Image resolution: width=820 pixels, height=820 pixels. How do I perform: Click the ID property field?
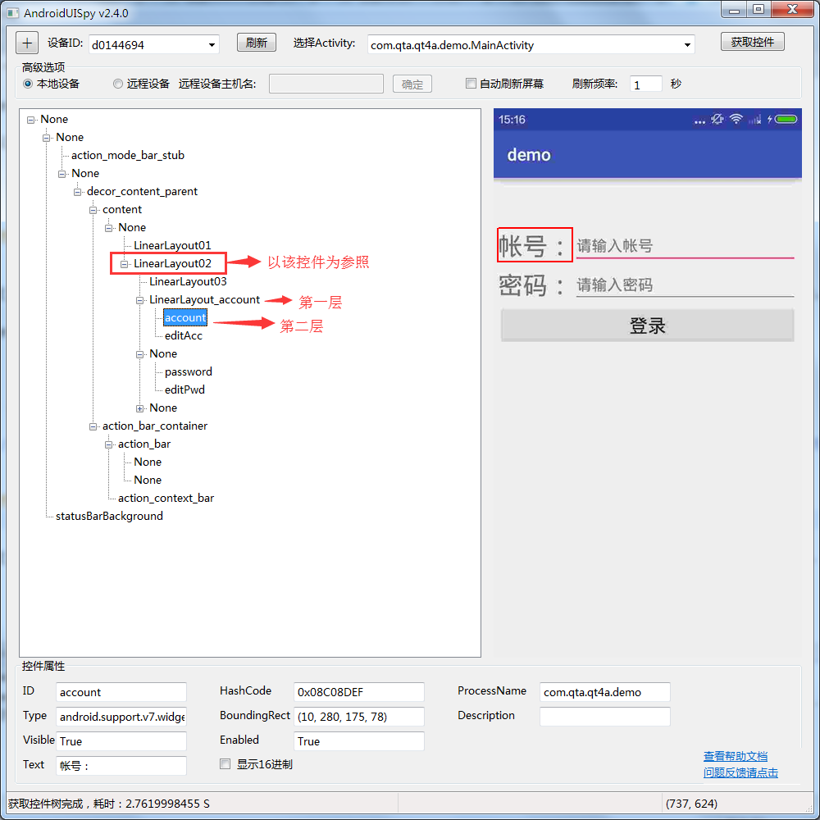point(121,692)
